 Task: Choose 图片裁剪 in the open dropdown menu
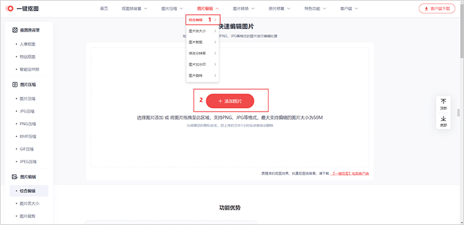(x=203, y=42)
